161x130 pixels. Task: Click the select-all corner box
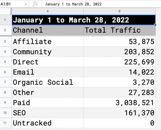pyautogui.click(x=5, y=11)
